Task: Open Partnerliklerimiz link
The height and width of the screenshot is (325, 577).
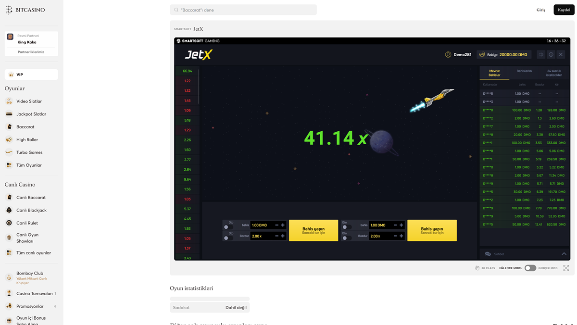Action: (x=31, y=52)
